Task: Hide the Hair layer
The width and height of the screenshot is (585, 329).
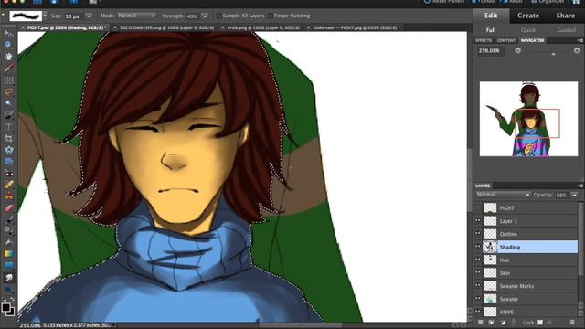Action: (x=478, y=260)
